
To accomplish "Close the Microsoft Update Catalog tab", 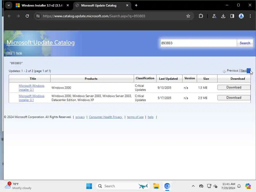I will pyautogui.click(x=127, y=5).
